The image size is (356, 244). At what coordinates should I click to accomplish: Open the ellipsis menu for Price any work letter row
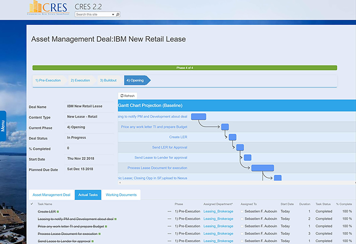(x=169, y=226)
